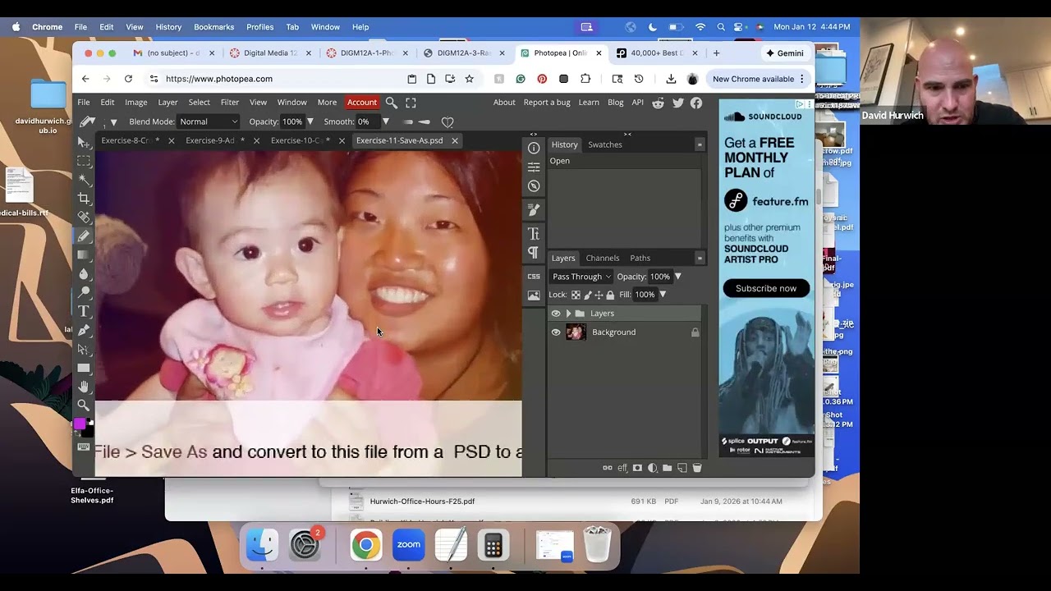The height and width of the screenshot is (591, 1051).
Task: Select the Crop tool
Action: pyautogui.click(x=84, y=199)
